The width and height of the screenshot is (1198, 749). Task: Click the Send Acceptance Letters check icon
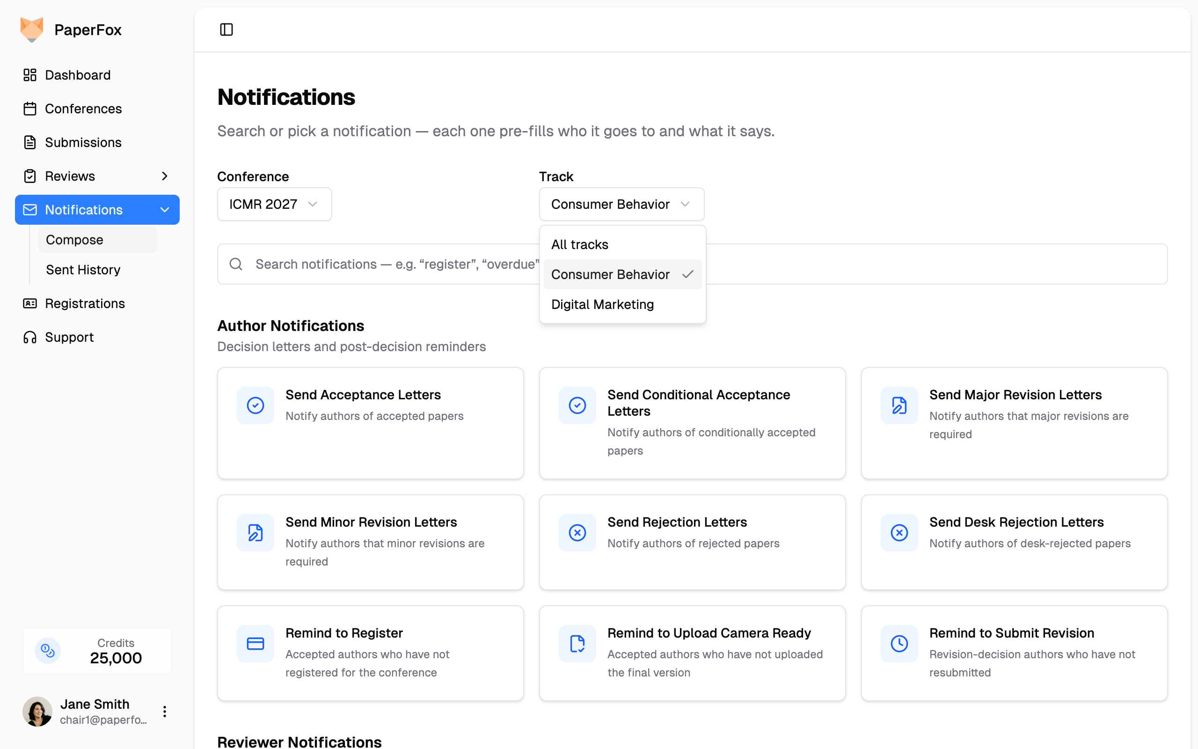click(255, 405)
